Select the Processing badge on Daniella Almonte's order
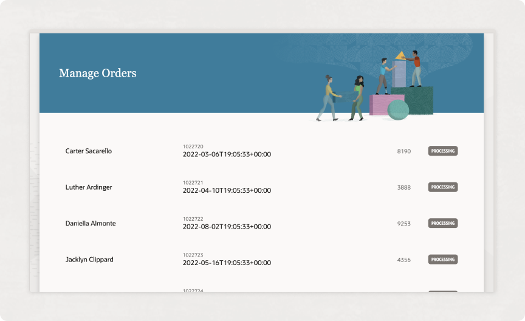The image size is (525, 321). [442, 223]
